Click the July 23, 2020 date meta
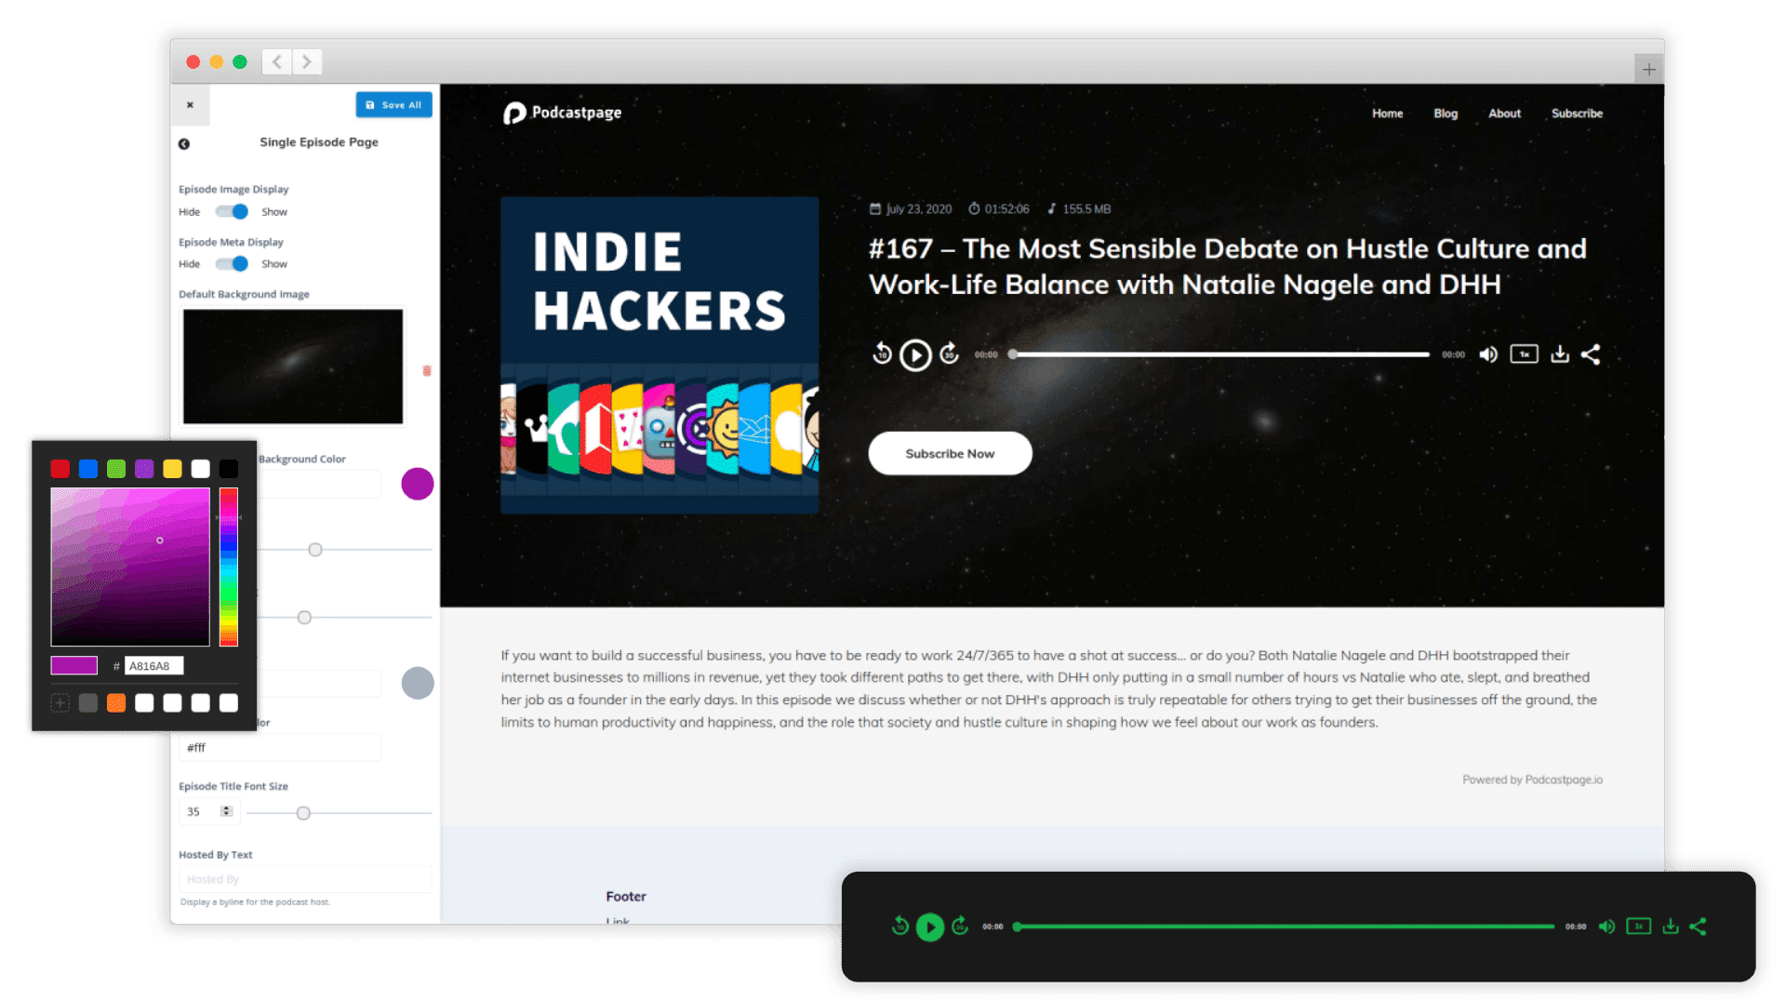 tap(911, 209)
